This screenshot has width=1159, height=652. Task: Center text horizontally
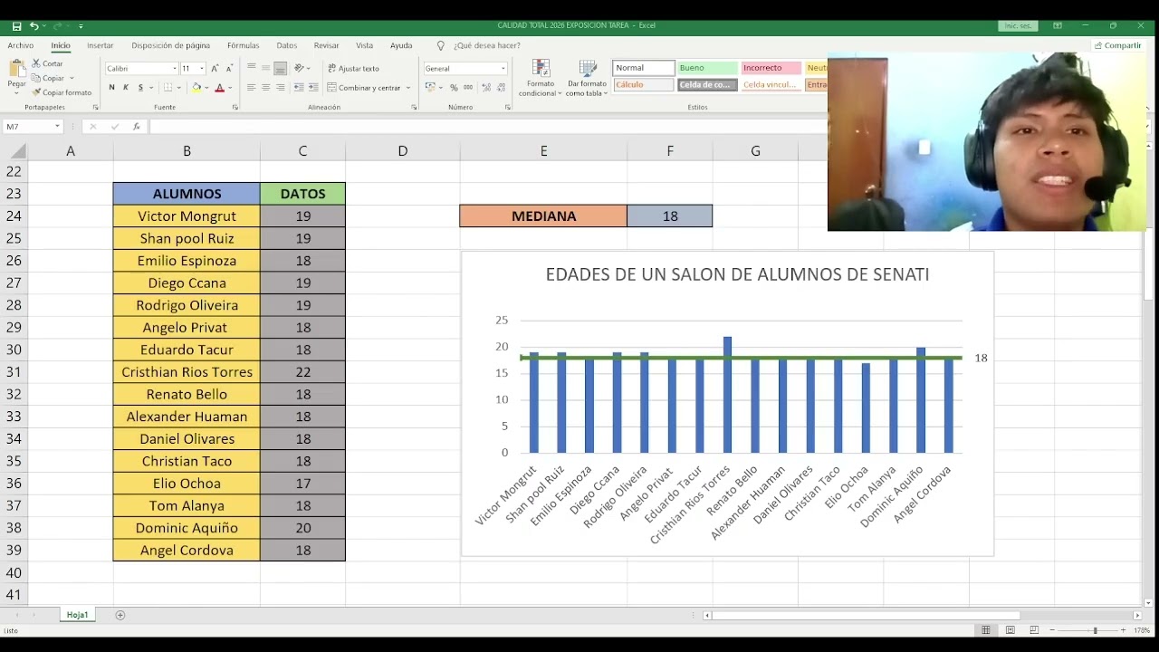pos(266,88)
